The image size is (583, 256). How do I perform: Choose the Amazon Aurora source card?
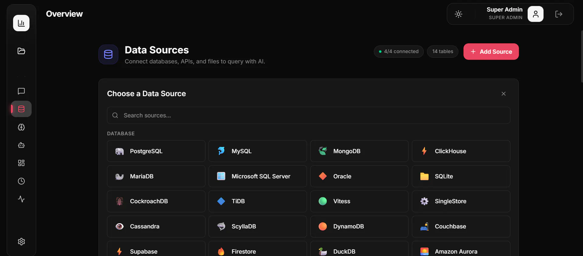point(461,249)
